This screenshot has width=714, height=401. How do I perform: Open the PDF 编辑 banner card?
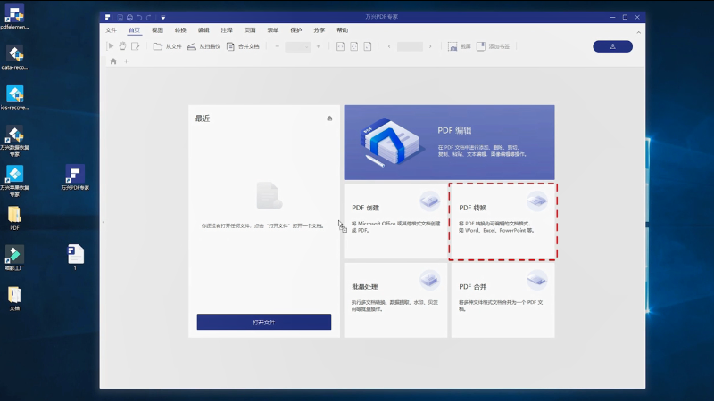(x=449, y=143)
